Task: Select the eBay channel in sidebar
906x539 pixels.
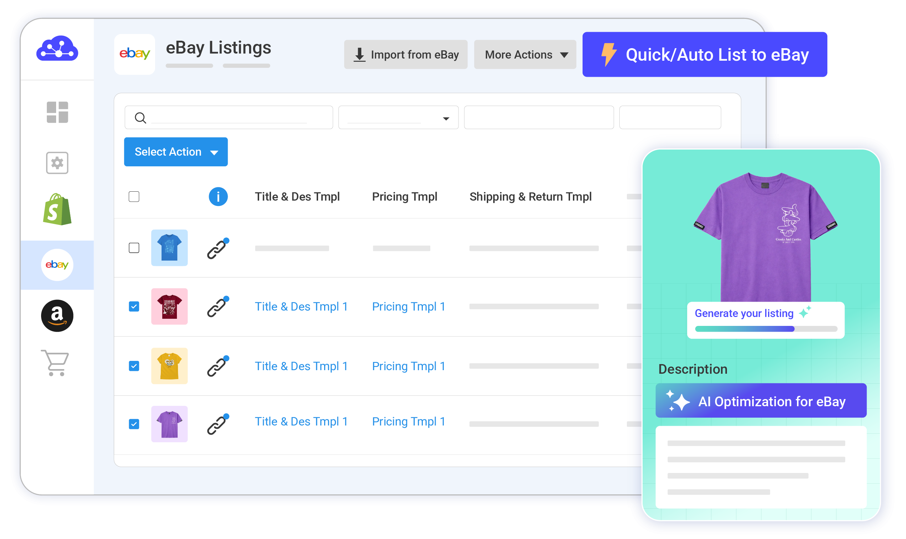Action: 58,266
